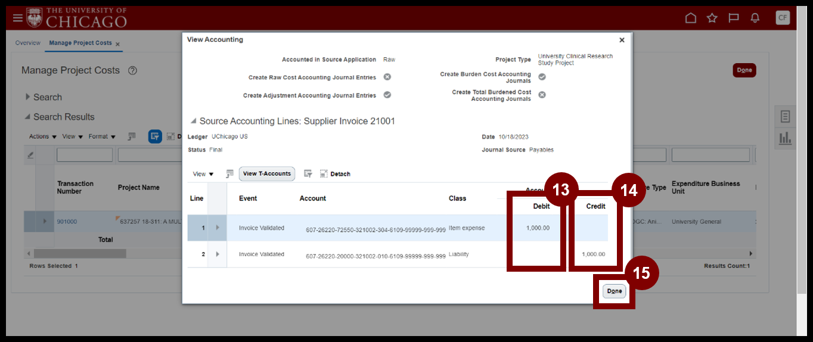813x342 pixels.
Task: Click the clear-filters pencil icon
Action: 30,155
